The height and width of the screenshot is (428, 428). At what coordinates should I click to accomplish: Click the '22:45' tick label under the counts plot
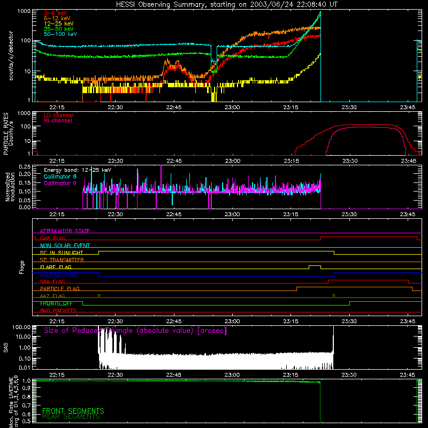[x=174, y=108]
